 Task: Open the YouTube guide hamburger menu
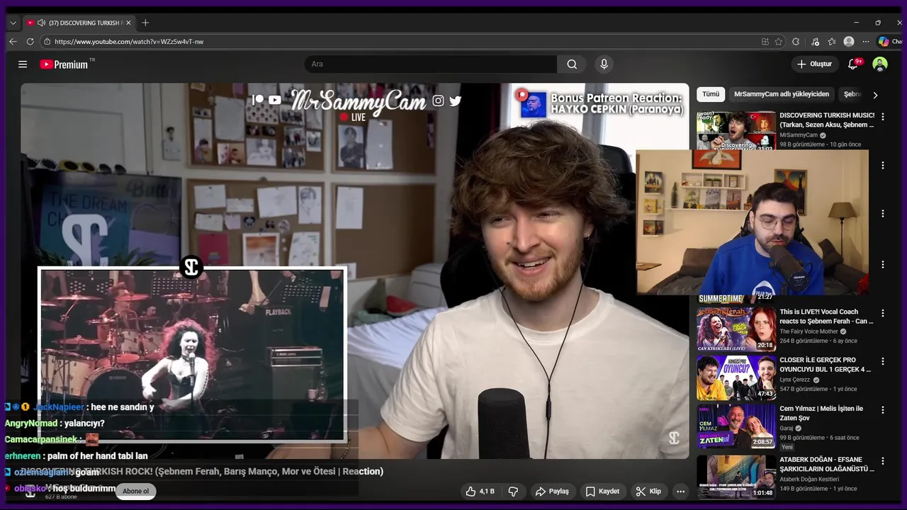(23, 64)
